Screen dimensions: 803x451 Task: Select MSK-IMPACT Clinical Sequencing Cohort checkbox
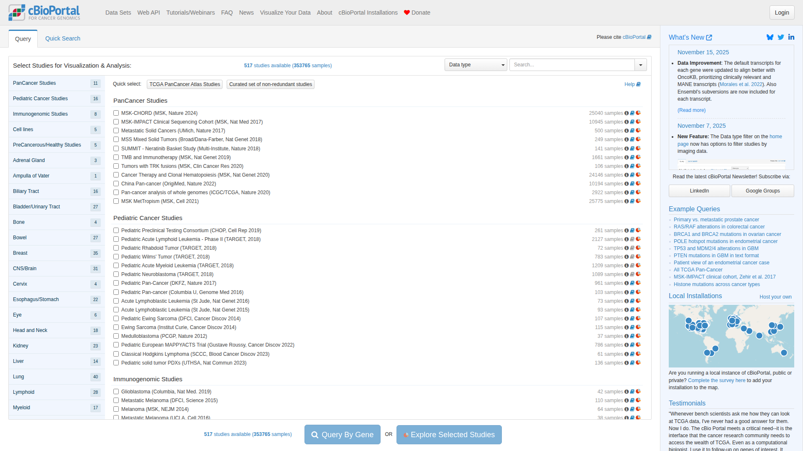coord(116,122)
